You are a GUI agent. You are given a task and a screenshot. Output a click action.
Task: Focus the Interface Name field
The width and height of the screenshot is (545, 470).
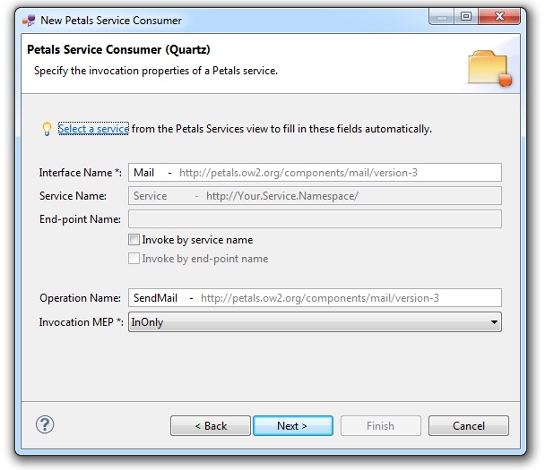coord(314,172)
